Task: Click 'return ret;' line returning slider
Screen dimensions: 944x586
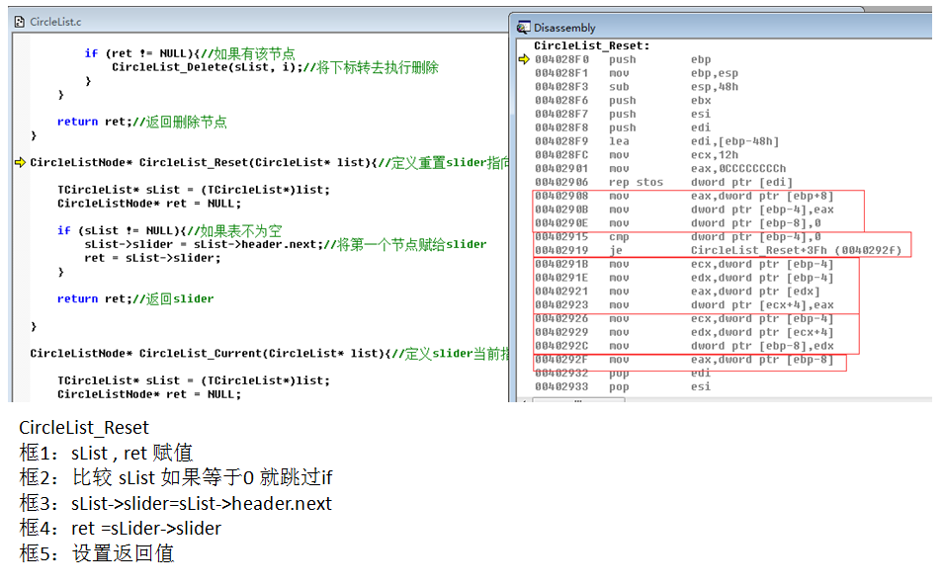Action: (135, 299)
